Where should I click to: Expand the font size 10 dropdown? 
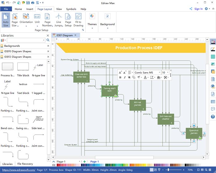pos(168,72)
